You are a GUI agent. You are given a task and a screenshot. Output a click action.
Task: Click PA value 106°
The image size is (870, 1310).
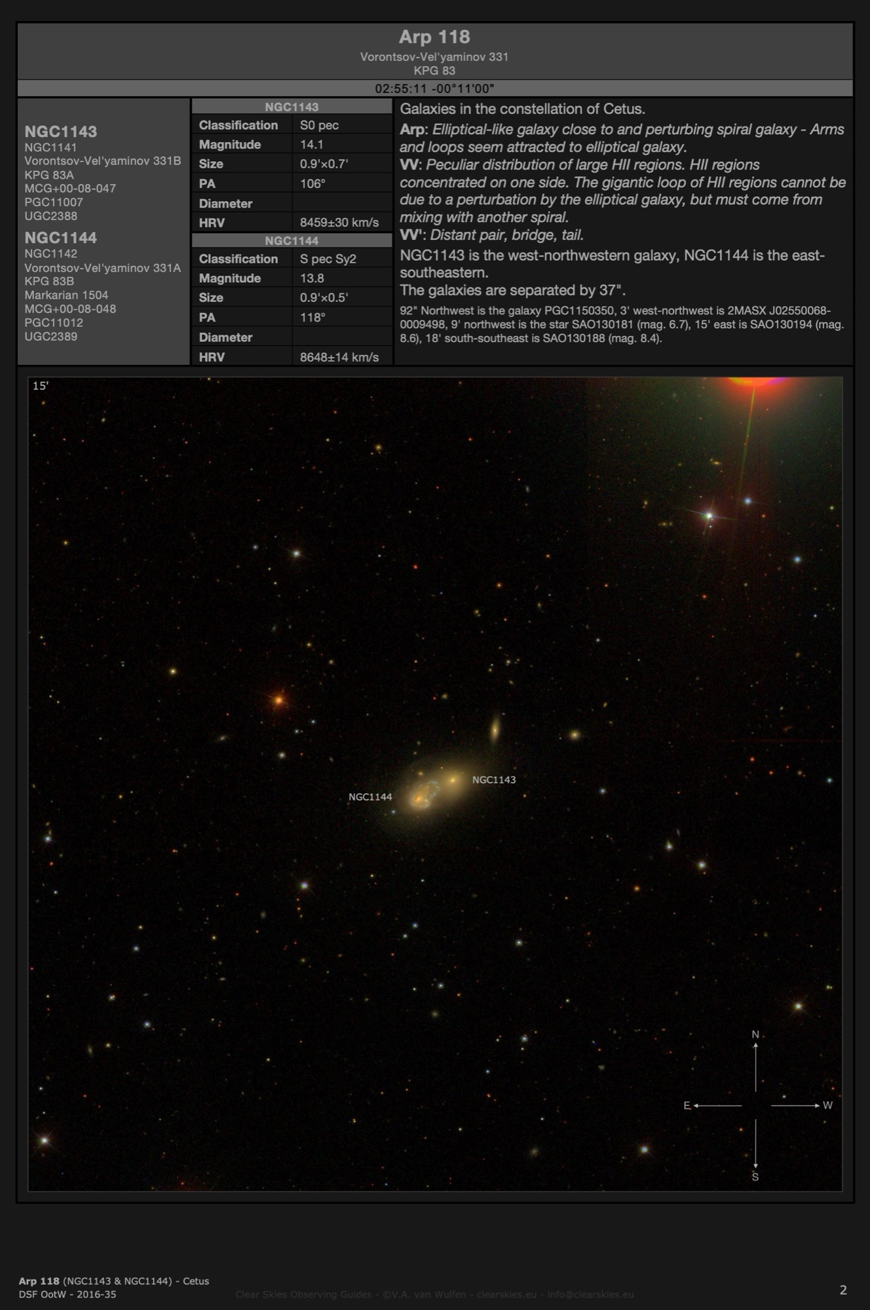tap(312, 184)
